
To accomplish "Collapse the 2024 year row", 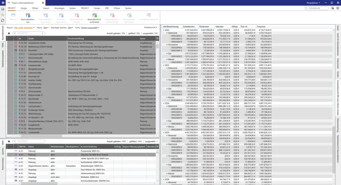I will [x=163, y=103].
